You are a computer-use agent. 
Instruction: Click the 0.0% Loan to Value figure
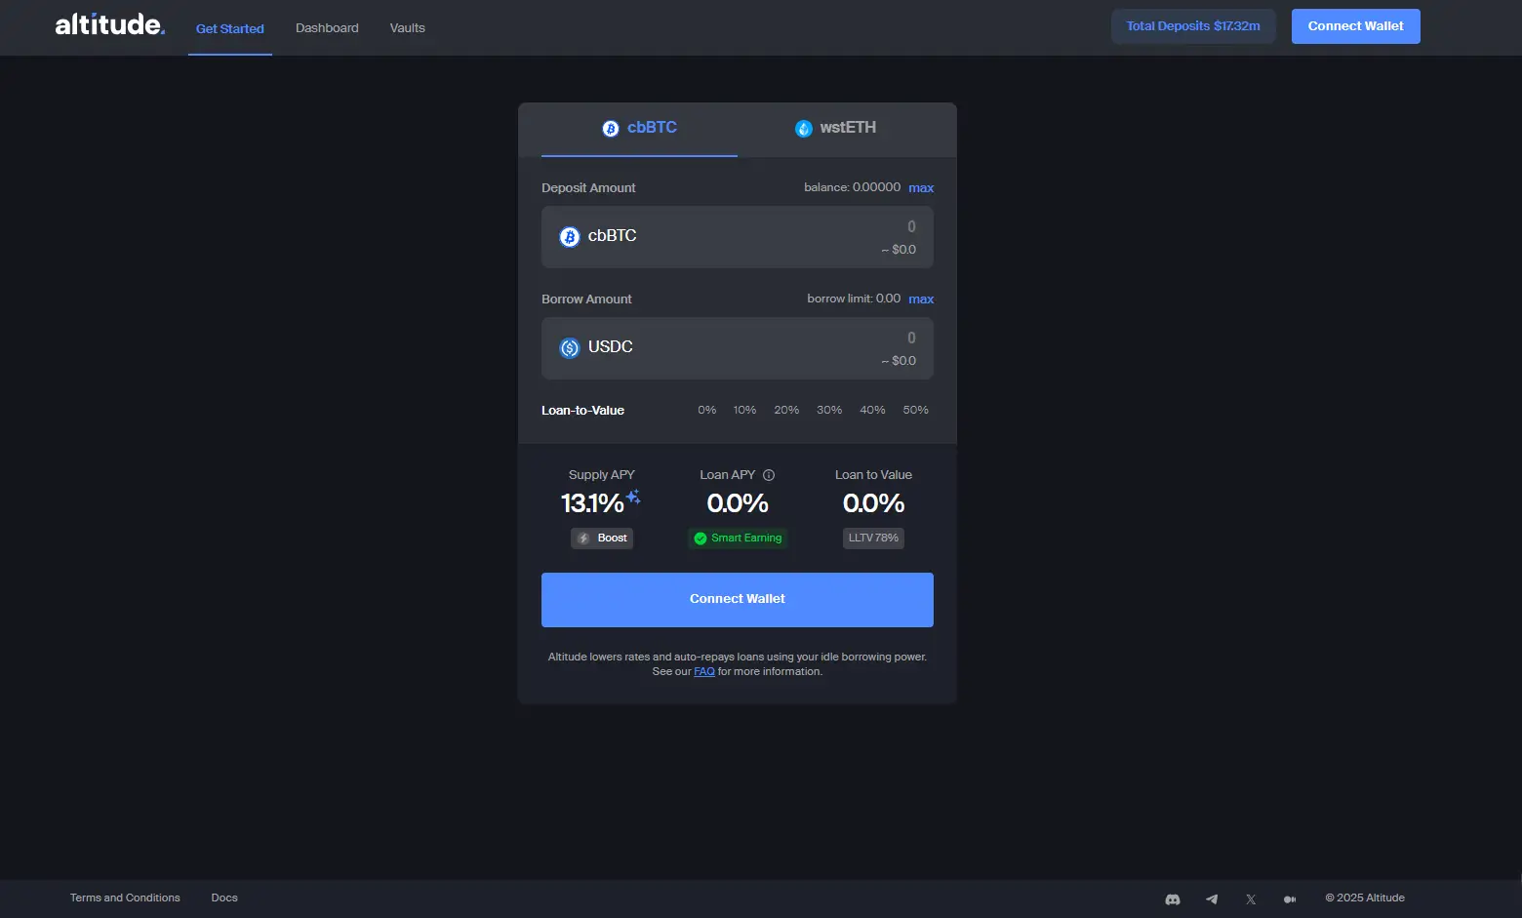point(873,503)
